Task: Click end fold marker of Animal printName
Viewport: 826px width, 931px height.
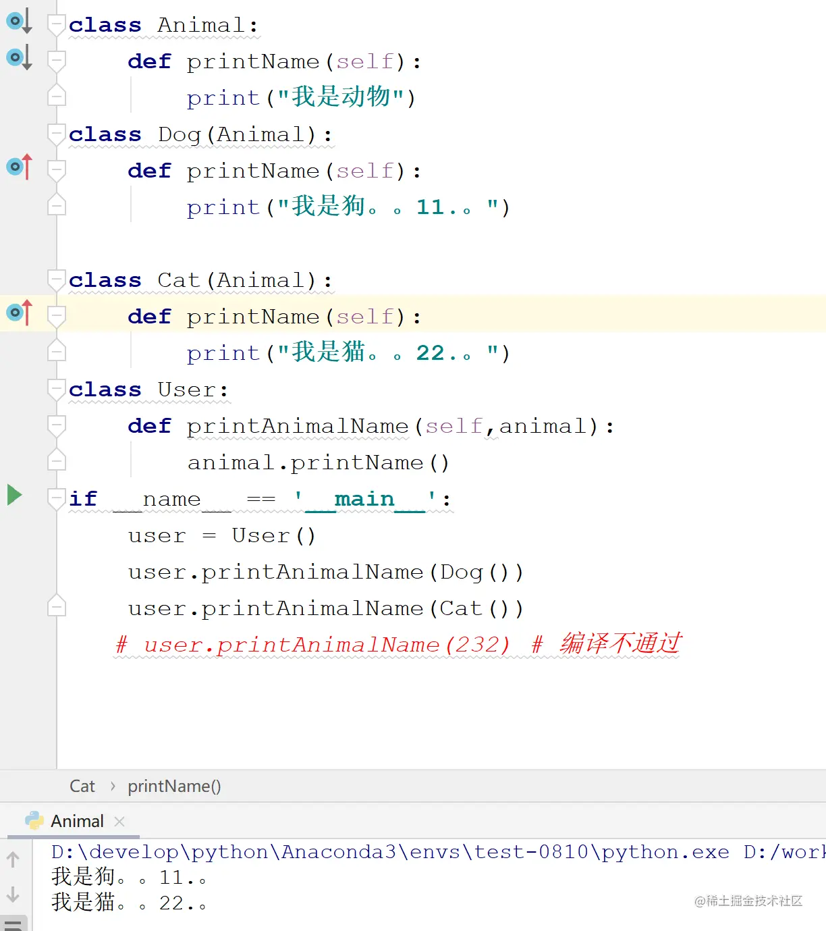Action: click(57, 97)
